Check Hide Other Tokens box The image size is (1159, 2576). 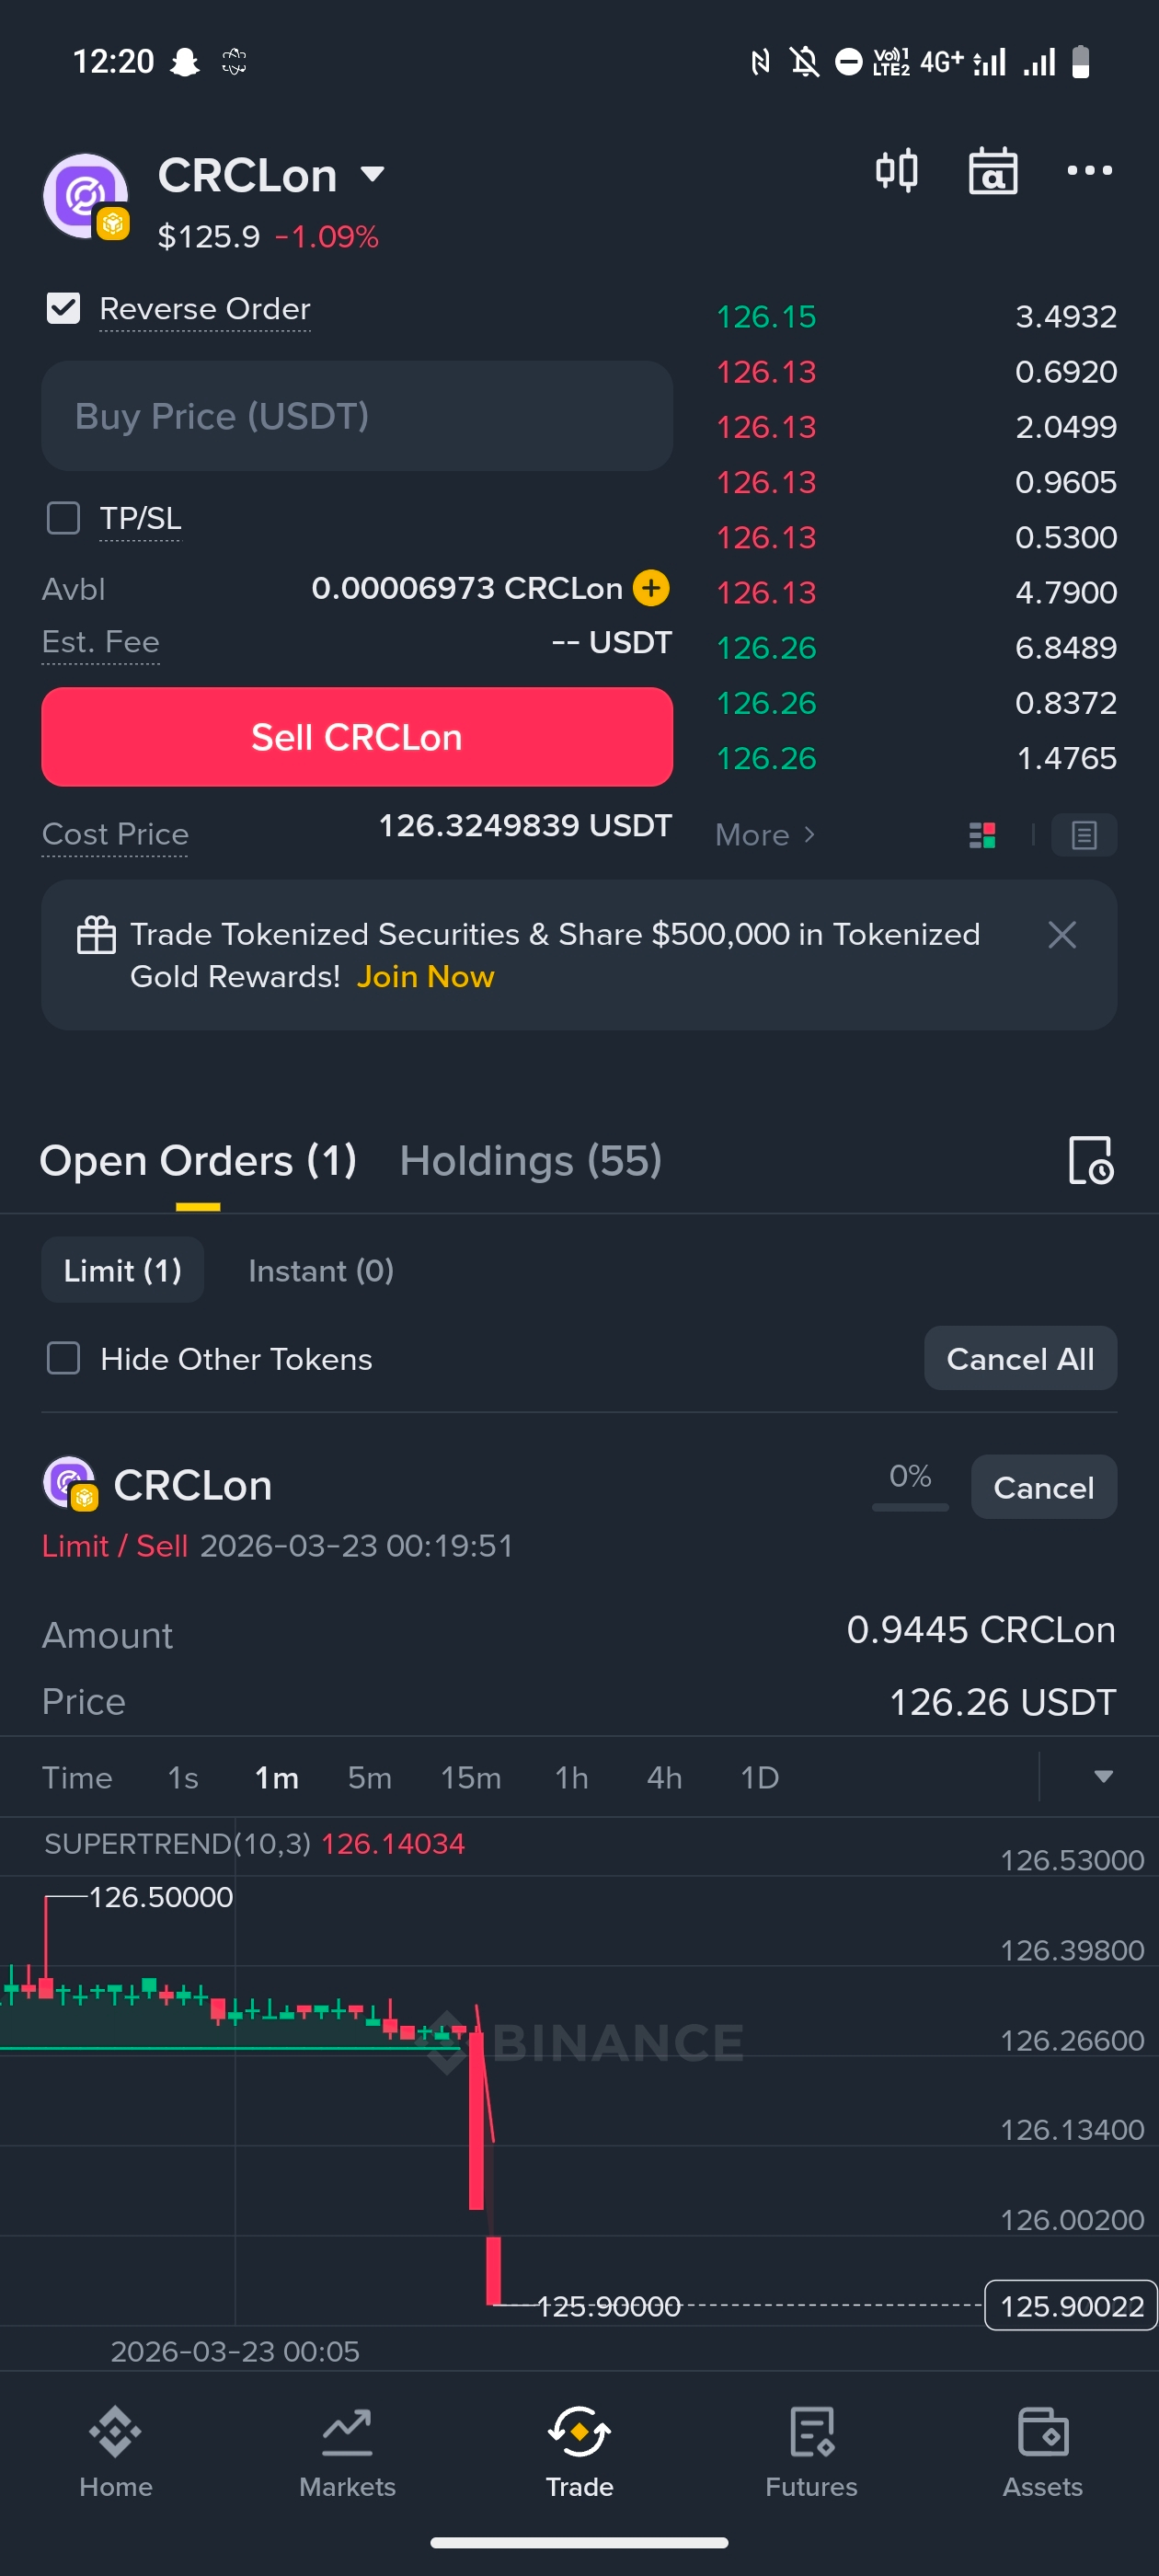click(64, 1358)
